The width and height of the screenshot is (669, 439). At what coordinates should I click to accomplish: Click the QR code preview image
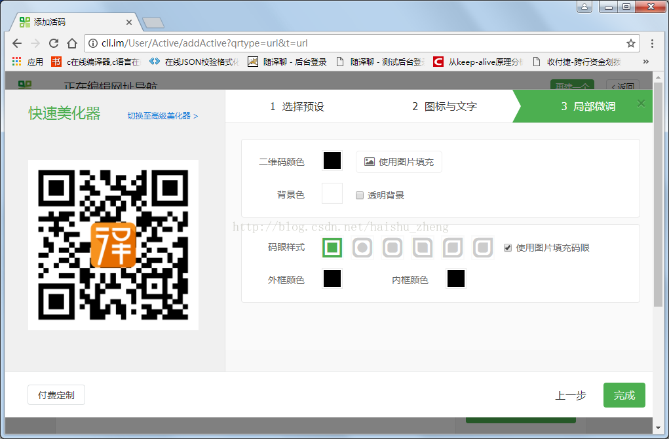[113, 245]
